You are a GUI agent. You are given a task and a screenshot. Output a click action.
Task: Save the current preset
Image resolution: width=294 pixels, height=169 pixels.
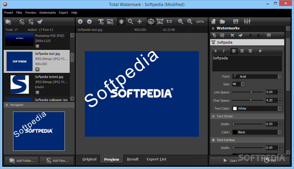coord(236,22)
